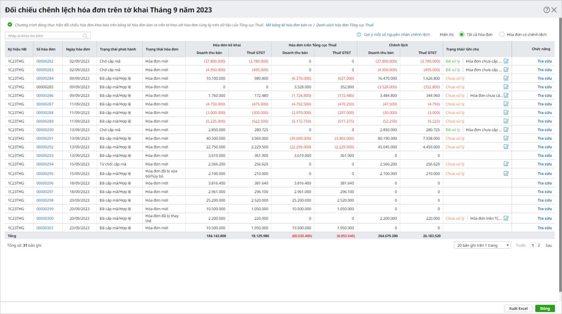The height and width of the screenshot is (314, 562).
Task: Open 'Danh sách hóa đơn Tổng cục Thuế' link
Action: (345, 25)
